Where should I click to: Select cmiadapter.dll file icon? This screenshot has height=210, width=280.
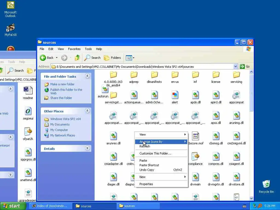pos(113,157)
